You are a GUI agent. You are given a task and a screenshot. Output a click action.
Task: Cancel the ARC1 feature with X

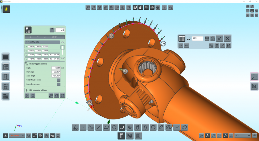tap(227, 39)
